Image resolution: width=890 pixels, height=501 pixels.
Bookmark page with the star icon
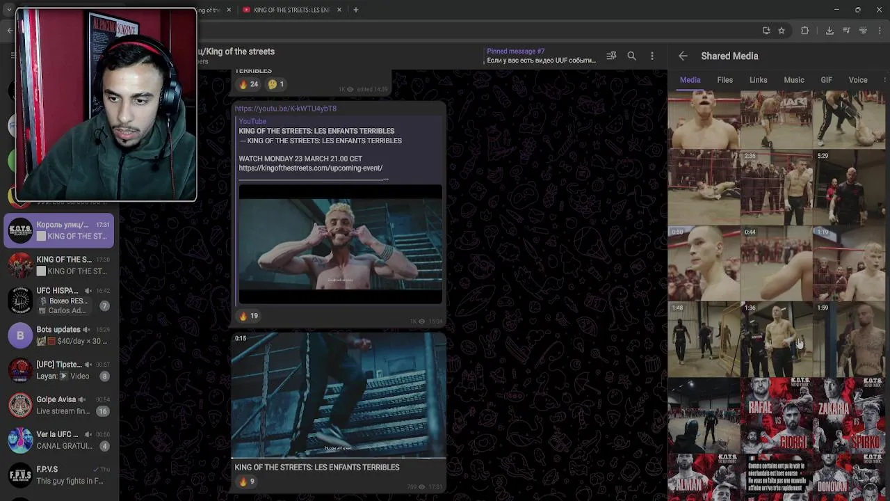click(782, 31)
